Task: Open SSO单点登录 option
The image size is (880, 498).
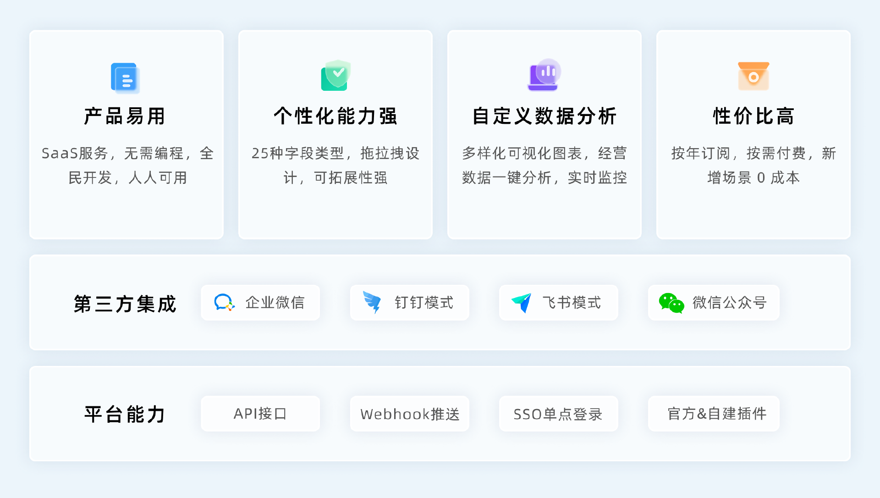Action: [x=559, y=414]
